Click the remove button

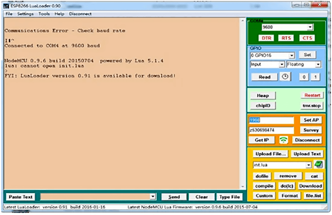[x=288, y=176]
